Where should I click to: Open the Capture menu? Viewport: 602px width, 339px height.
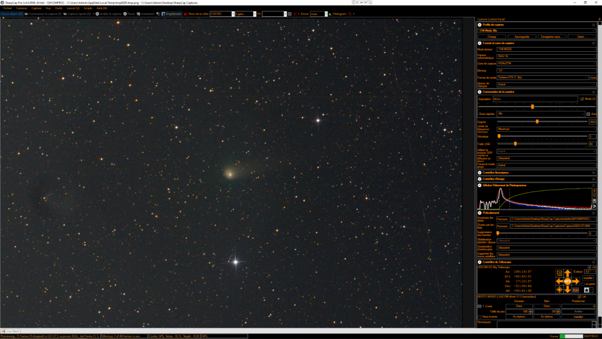[x=37, y=8]
